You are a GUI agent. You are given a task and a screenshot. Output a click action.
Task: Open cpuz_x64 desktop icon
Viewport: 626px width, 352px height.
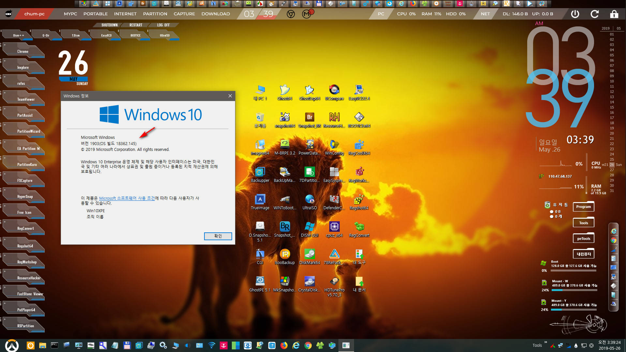(334, 229)
